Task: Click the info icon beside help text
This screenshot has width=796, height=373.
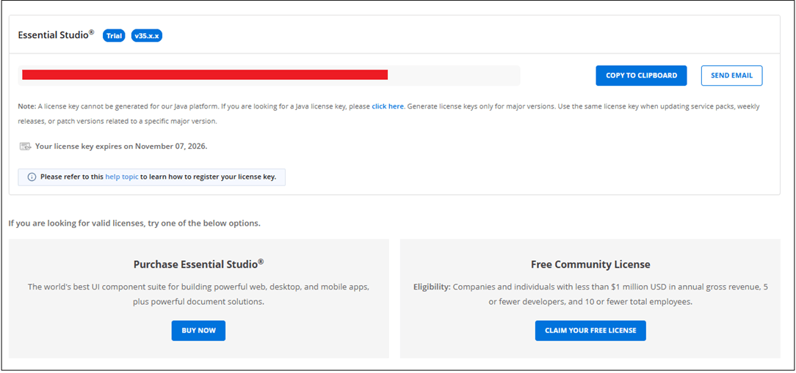Action: (32, 177)
